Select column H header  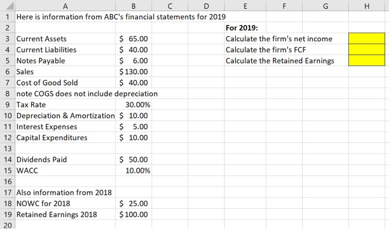[x=367, y=6]
